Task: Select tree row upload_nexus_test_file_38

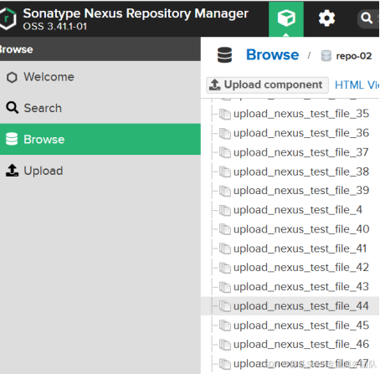Action: tap(290, 172)
